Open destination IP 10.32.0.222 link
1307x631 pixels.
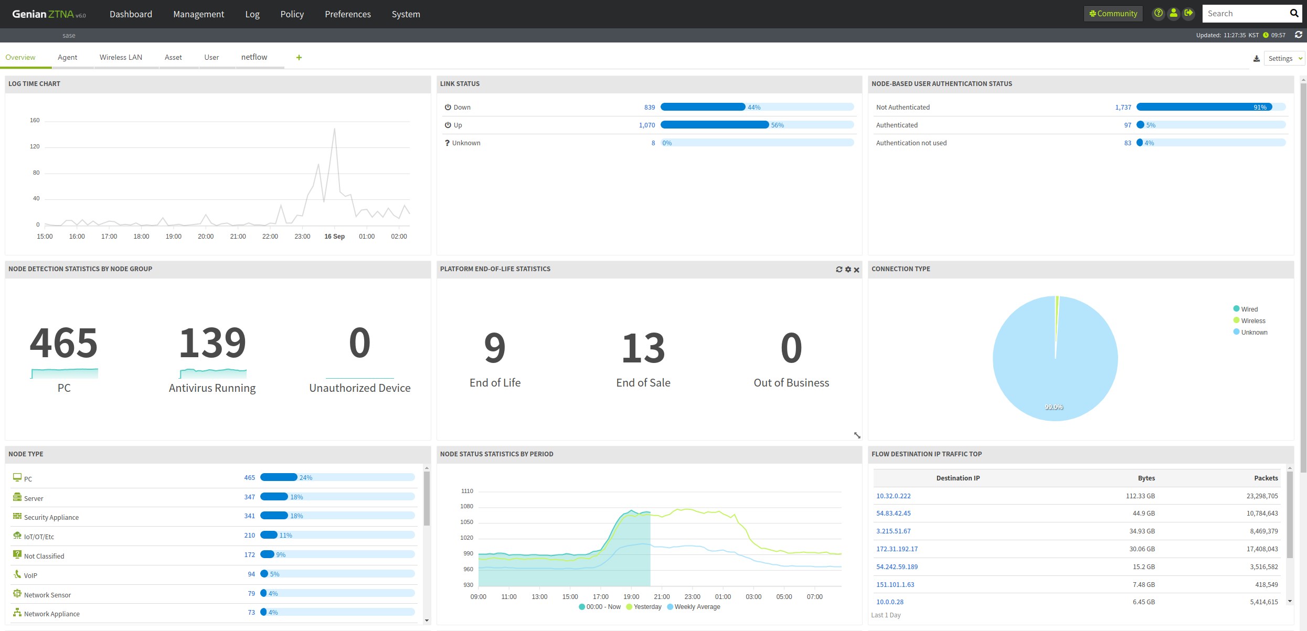[893, 496]
